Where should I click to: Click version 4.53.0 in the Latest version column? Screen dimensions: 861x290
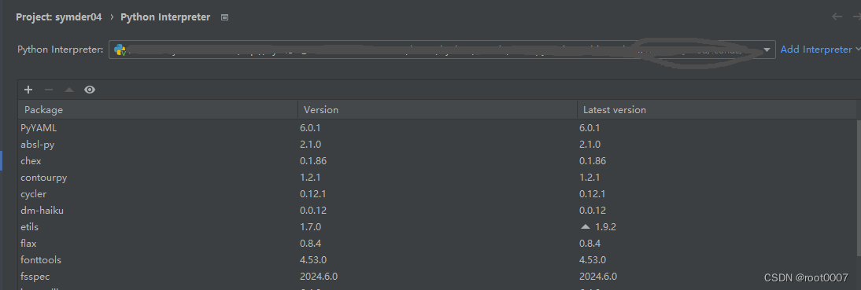pos(593,260)
